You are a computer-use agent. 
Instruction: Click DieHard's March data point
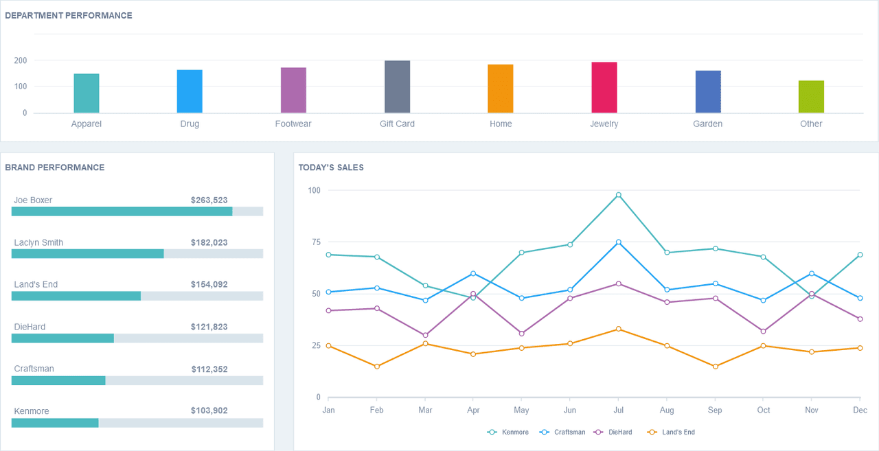click(x=425, y=336)
